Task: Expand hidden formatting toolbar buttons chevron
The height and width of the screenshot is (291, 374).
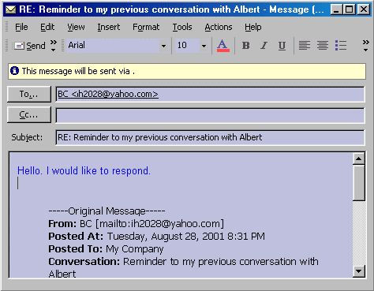Action: pos(365,46)
